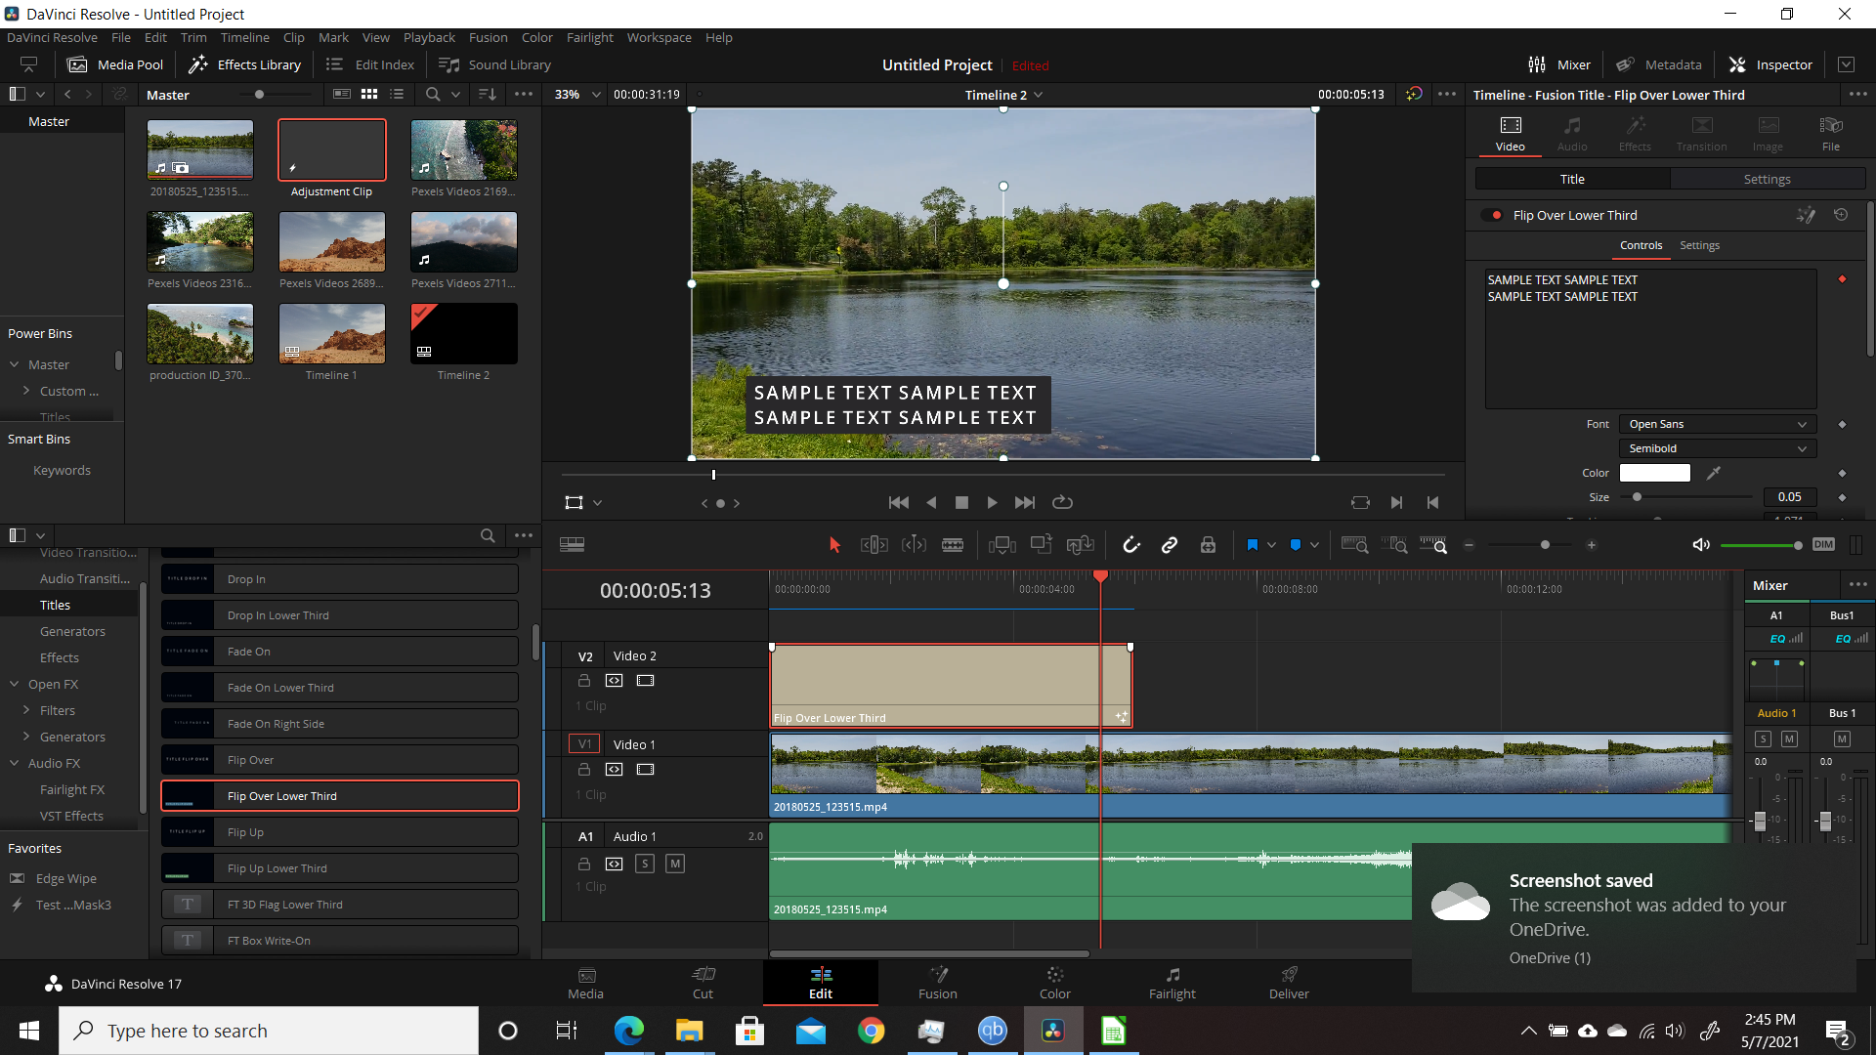Expand the Custom power bin folder
1876x1055 pixels.
(26, 391)
